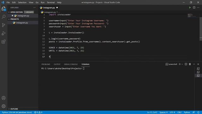The height and width of the screenshot is (114, 202).
Task: Open the Go menu
Action: click(x=37, y=3)
